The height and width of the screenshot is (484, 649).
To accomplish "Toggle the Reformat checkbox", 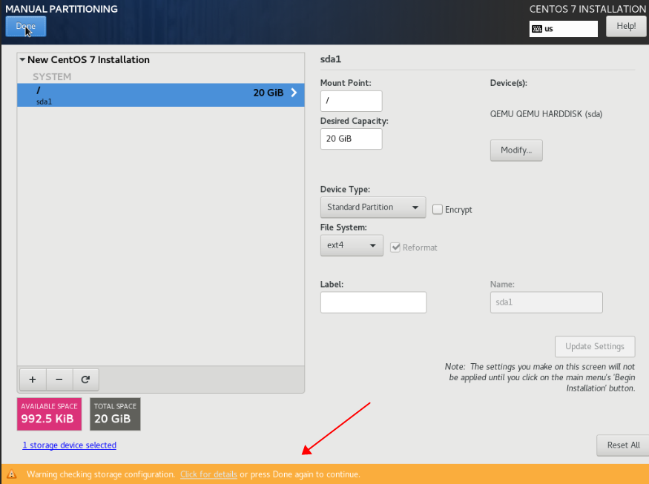I will pyautogui.click(x=395, y=248).
